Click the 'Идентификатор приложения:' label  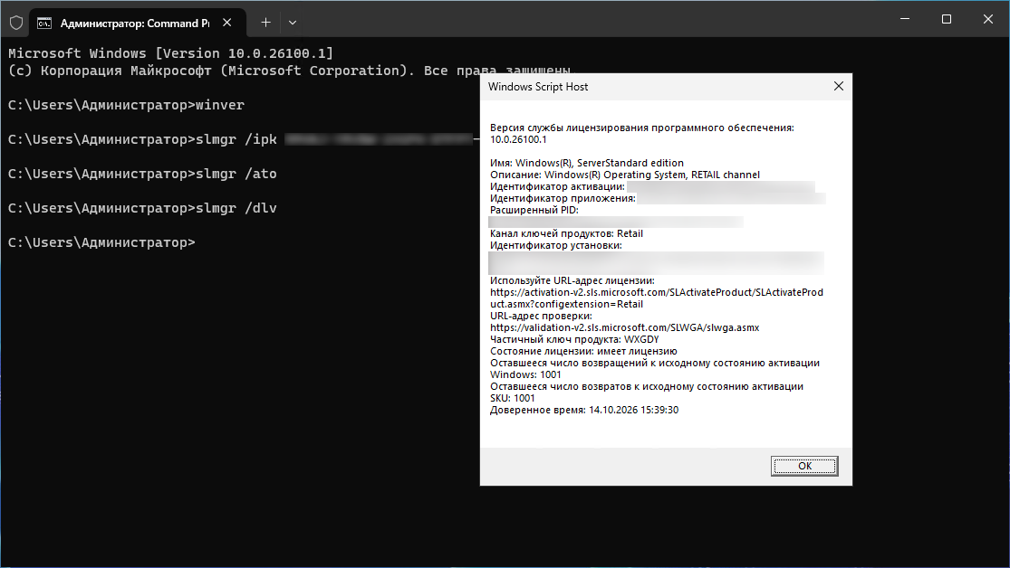[563, 198]
